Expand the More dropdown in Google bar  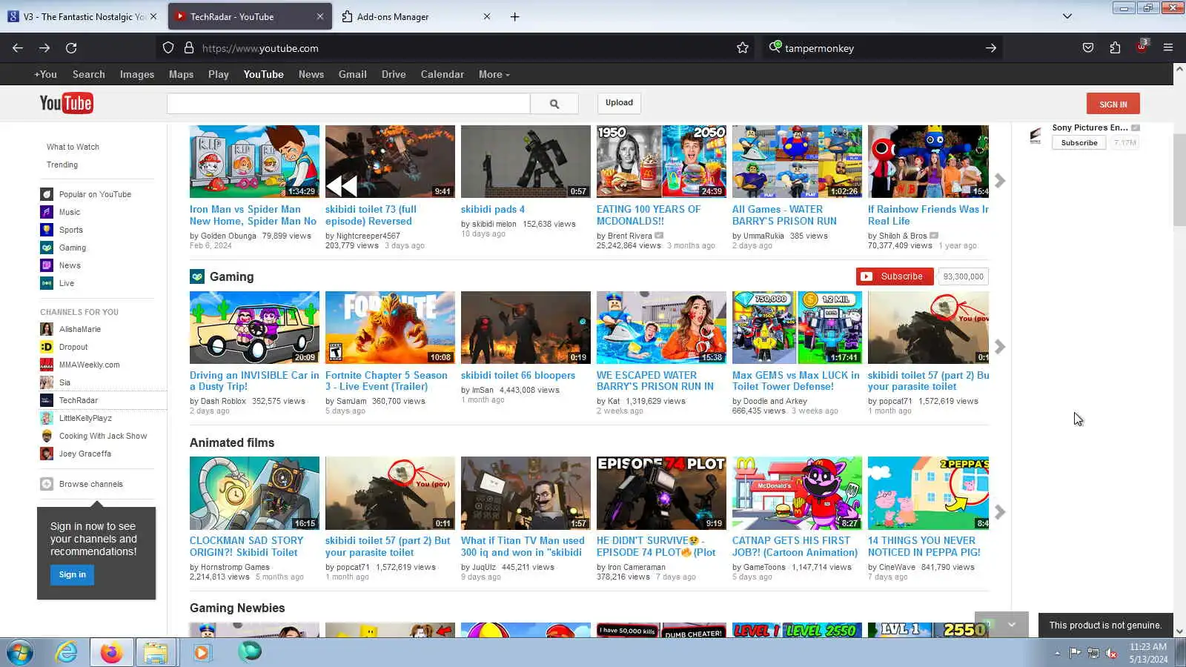tap(494, 74)
